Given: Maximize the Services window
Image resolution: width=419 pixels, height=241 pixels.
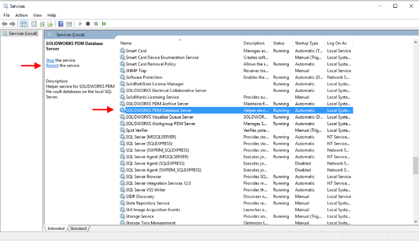Looking at the screenshot, I should (x=395, y=6).
